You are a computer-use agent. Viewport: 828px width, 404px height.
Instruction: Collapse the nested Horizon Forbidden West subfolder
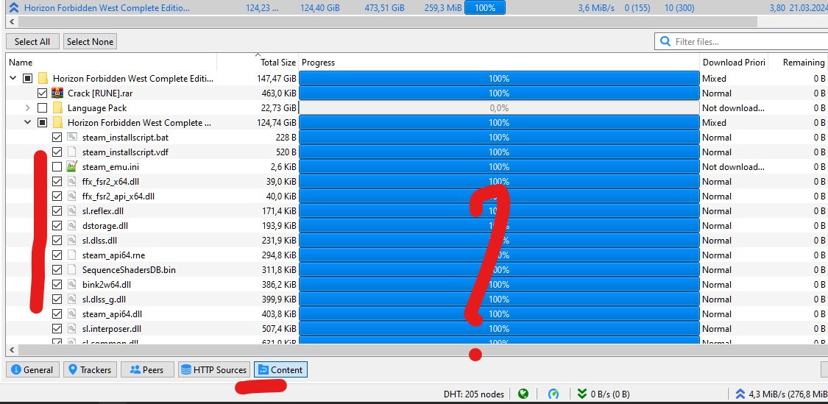coord(28,123)
